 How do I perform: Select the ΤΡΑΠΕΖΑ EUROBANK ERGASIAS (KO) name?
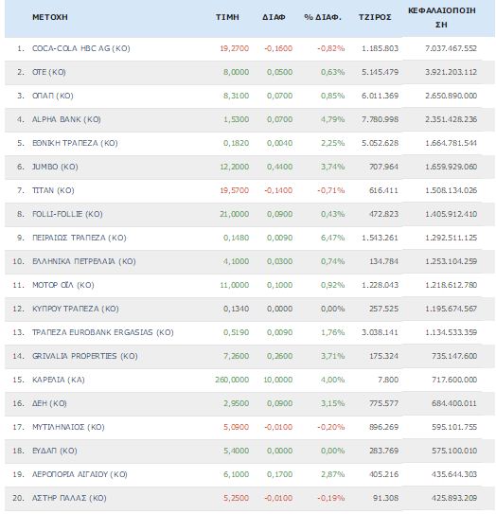102,332
